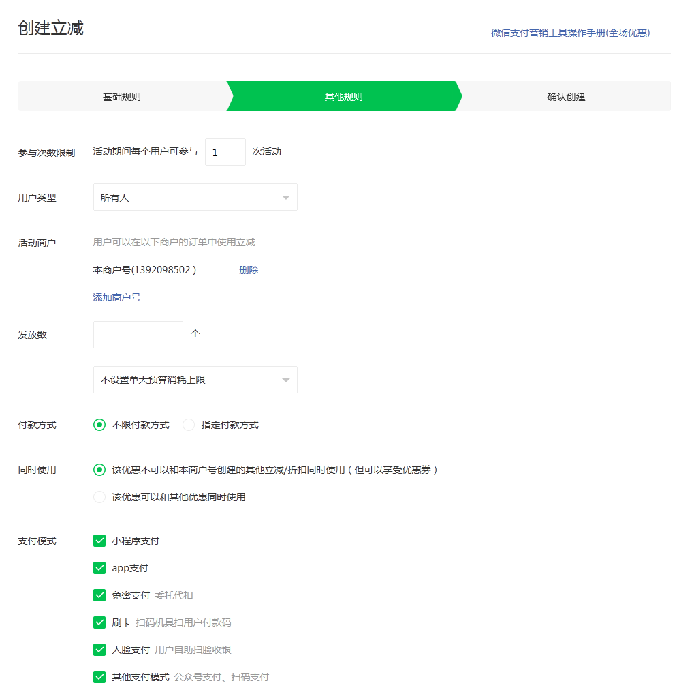Click the 创建立减 page heading
The height and width of the screenshot is (692, 677).
(50, 28)
